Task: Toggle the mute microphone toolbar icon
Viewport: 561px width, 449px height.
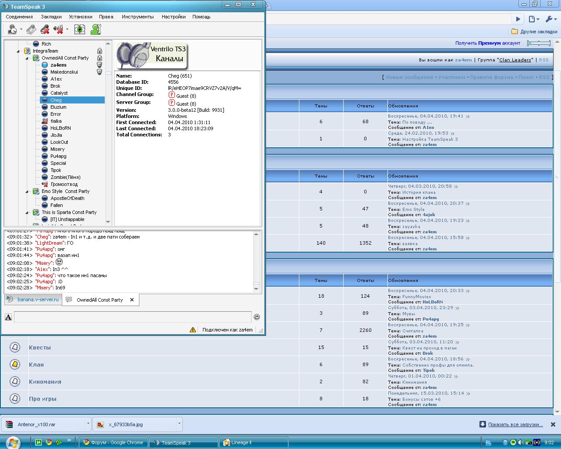Action: (x=45, y=29)
